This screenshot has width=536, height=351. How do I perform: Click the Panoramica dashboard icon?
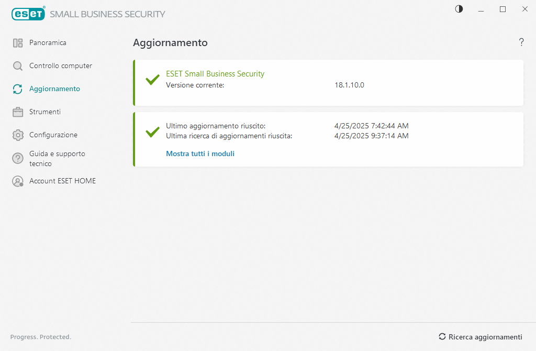(18, 43)
